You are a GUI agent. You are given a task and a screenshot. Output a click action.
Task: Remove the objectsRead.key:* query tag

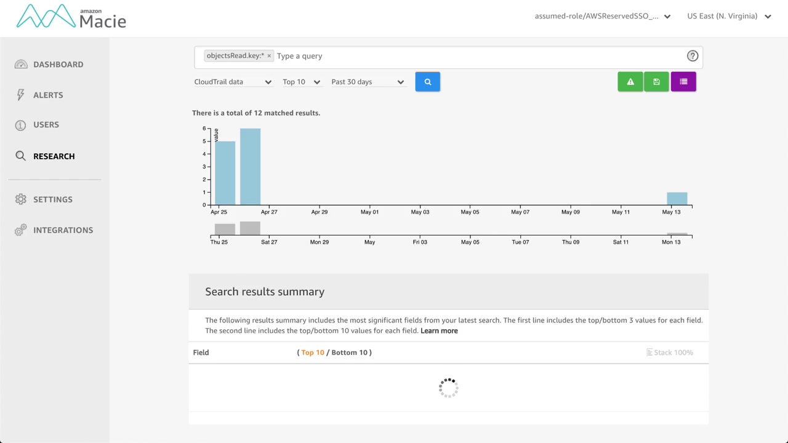click(269, 56)
